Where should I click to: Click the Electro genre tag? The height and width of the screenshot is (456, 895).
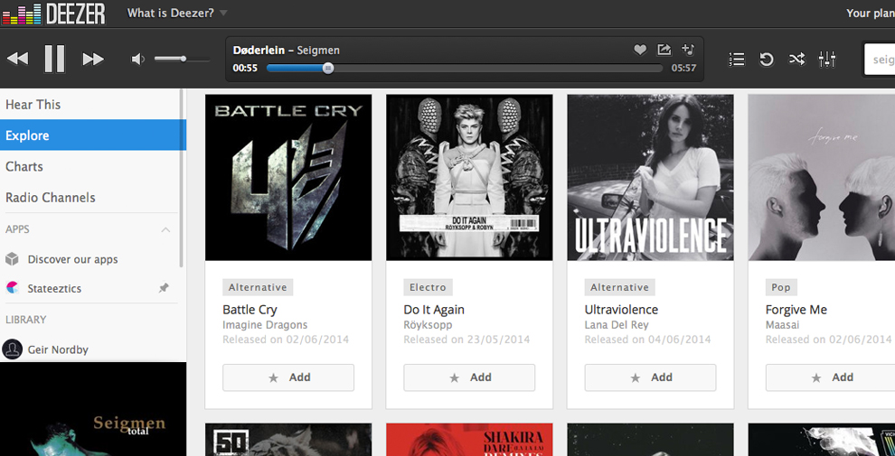[x=428, y=287]
